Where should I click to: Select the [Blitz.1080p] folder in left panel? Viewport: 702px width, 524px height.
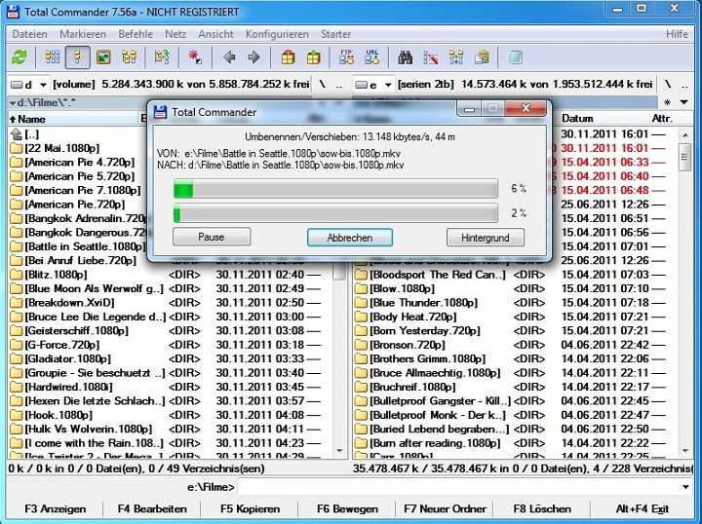(56, 275)
